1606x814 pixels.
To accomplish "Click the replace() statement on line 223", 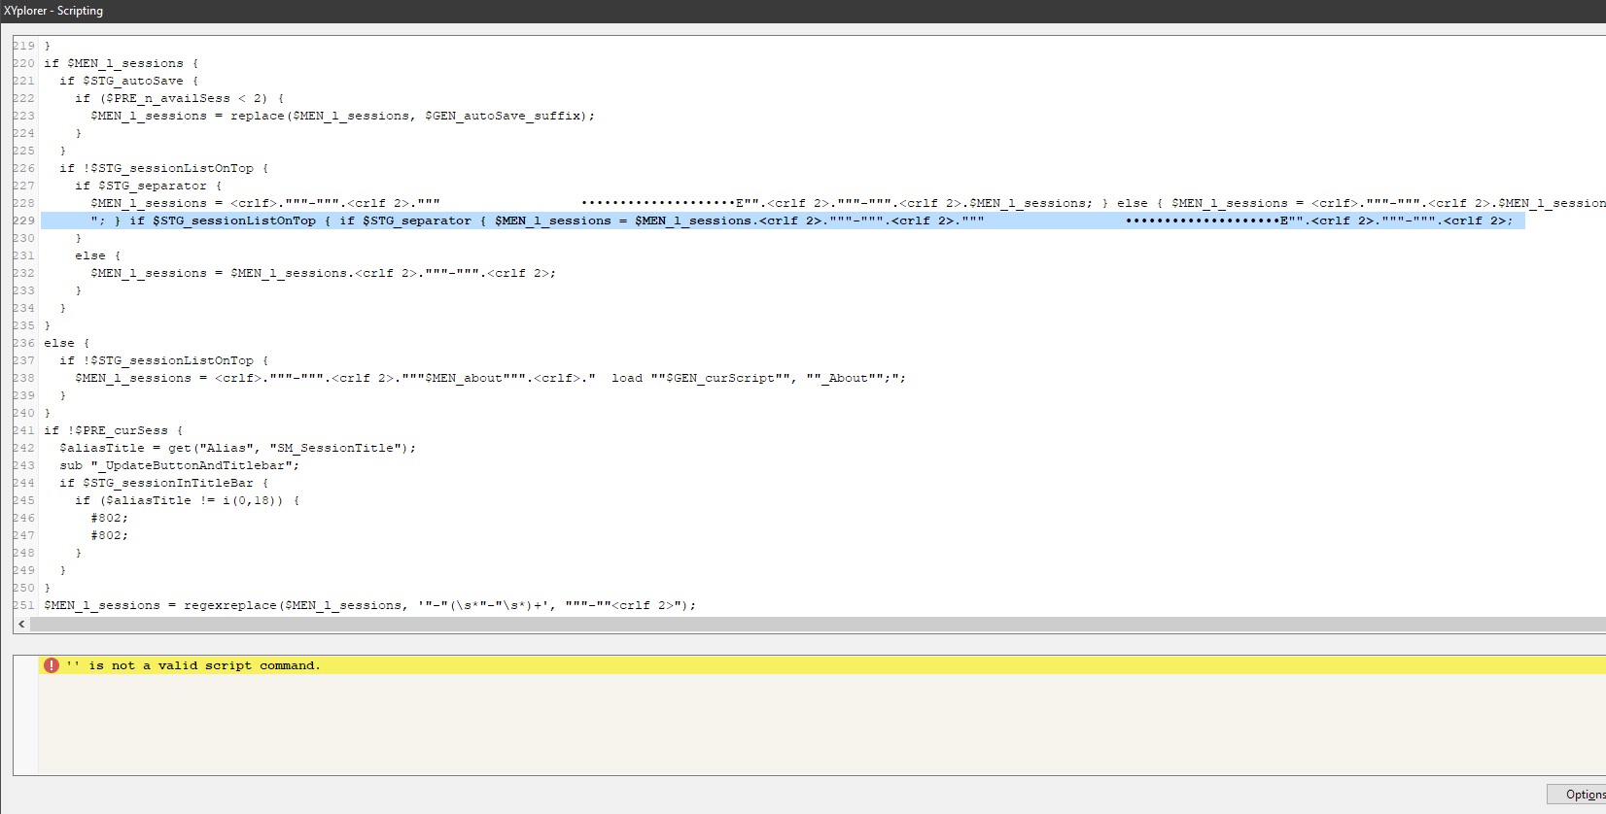I will (x=342, y=116).
